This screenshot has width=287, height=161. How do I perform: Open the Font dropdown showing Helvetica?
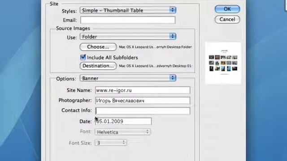coord(122,132)
